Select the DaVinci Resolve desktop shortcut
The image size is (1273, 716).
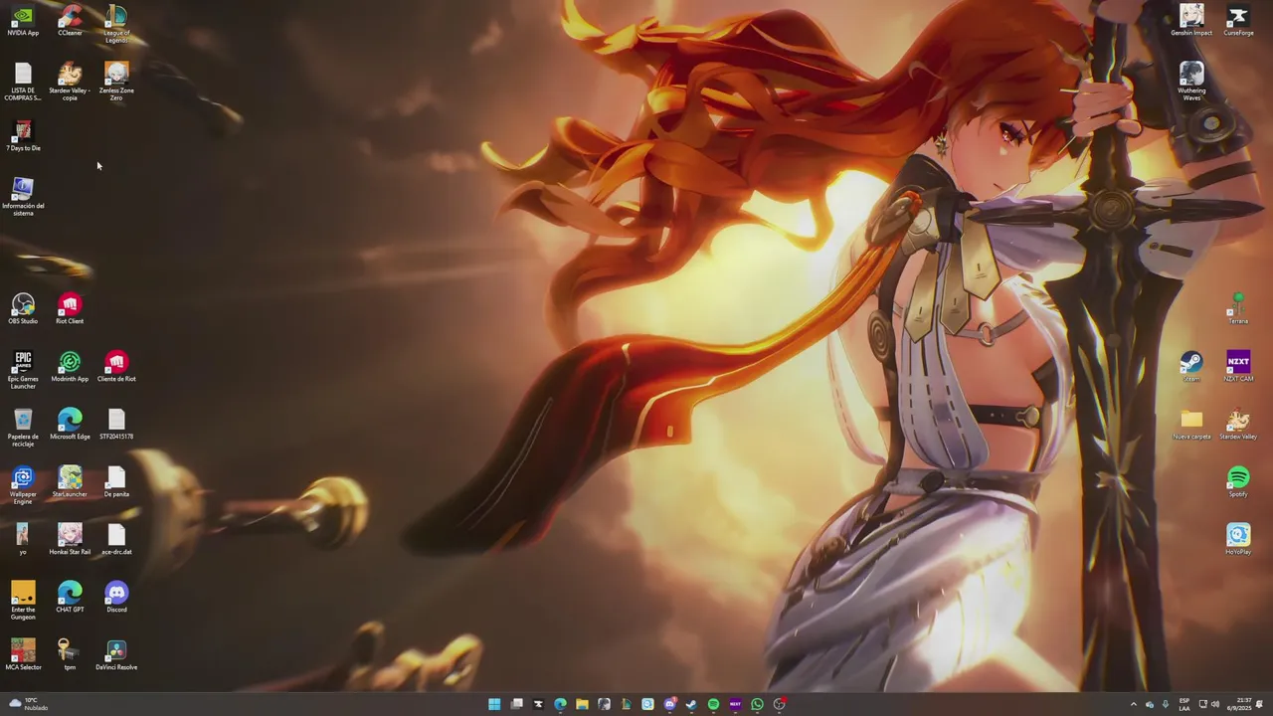coord(116,655)
